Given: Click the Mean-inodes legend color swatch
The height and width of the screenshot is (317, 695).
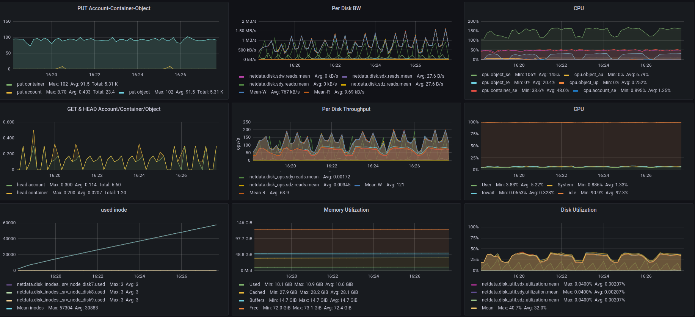Looking at the screenshot, I should [9, 308].
